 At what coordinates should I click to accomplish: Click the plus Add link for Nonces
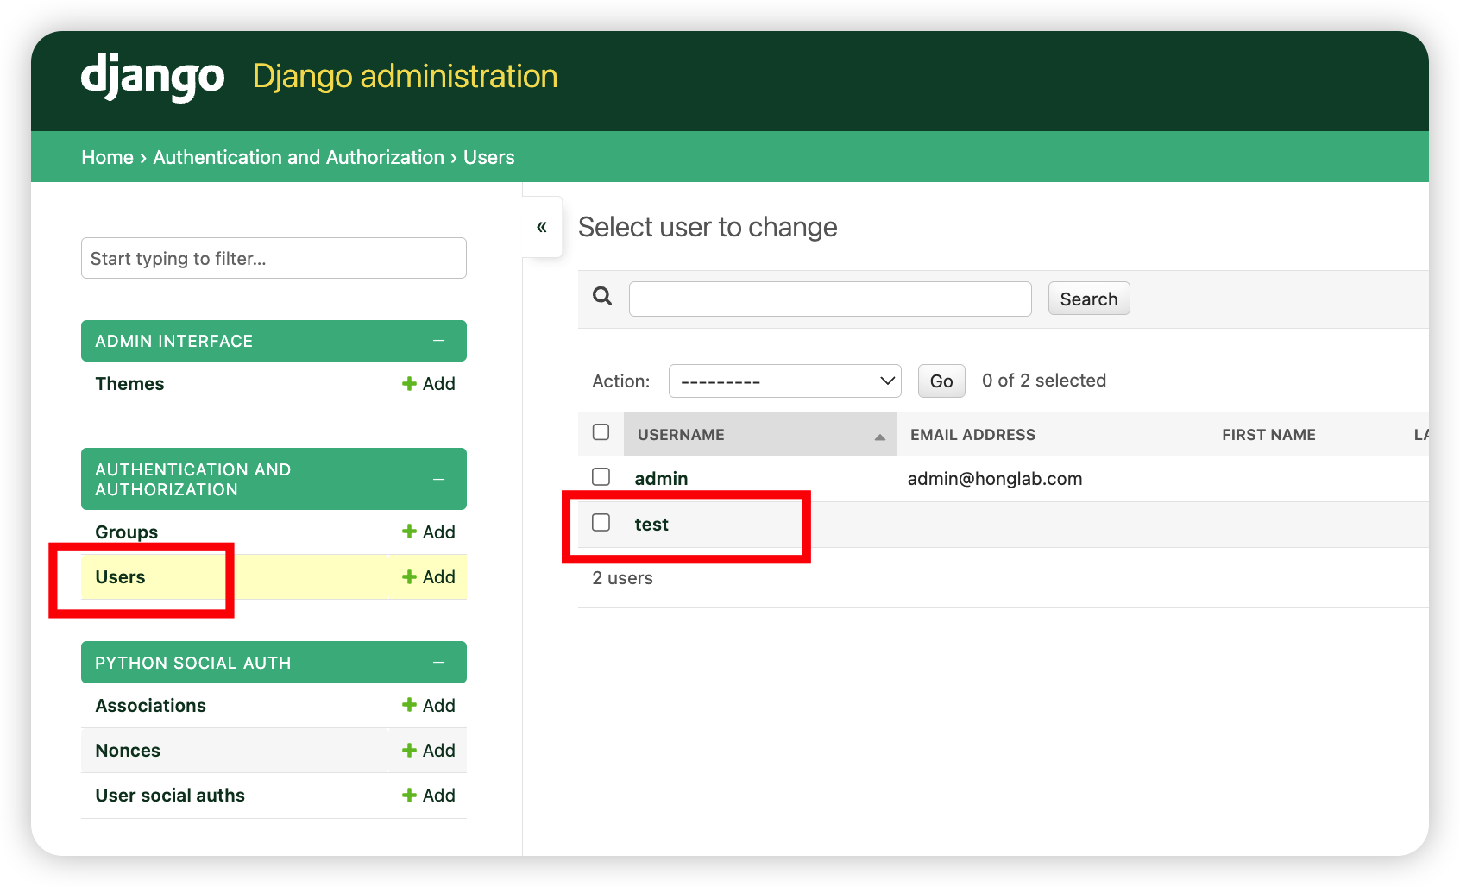click(x=429, y=751)
